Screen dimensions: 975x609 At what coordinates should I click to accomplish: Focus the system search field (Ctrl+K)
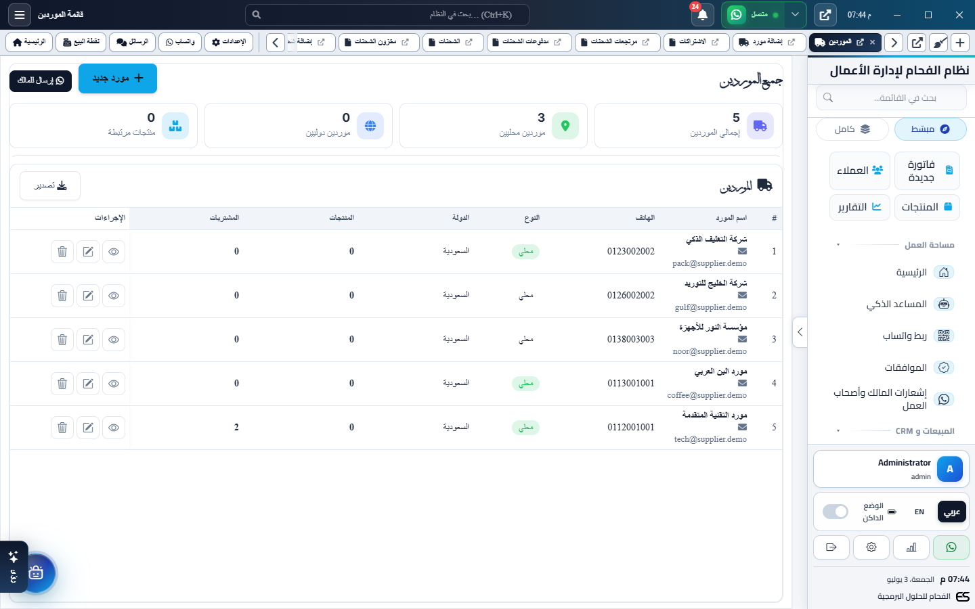387,14
